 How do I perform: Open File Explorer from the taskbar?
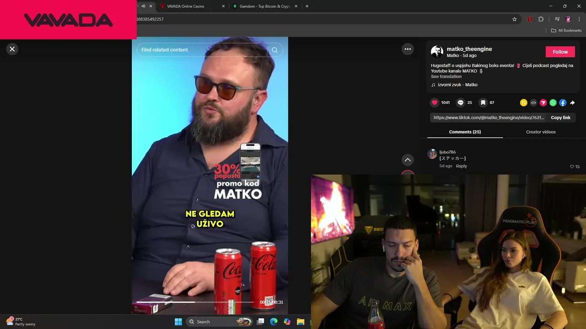pos(300,322)
